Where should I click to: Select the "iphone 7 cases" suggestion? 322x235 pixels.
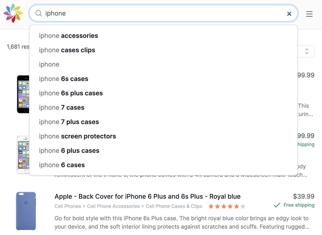click(x=163, y=108)
